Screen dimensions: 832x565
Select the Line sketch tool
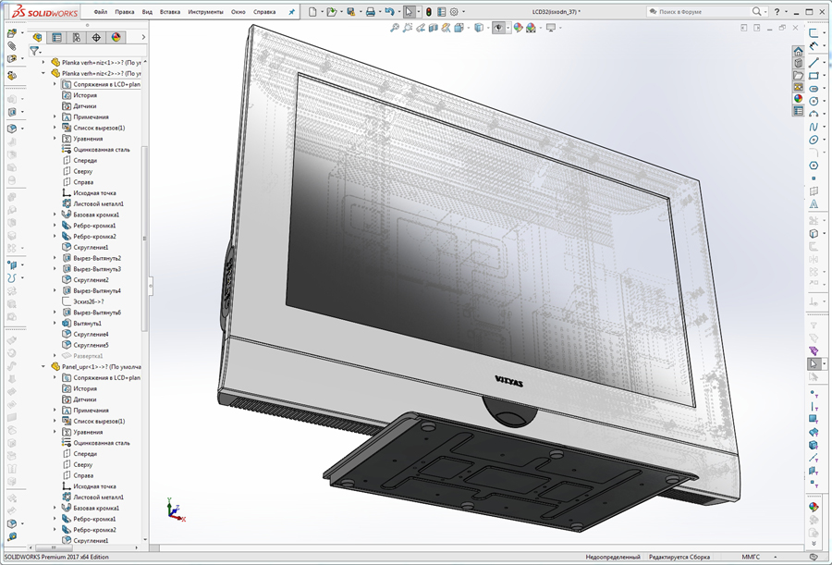tap(814, 61)
